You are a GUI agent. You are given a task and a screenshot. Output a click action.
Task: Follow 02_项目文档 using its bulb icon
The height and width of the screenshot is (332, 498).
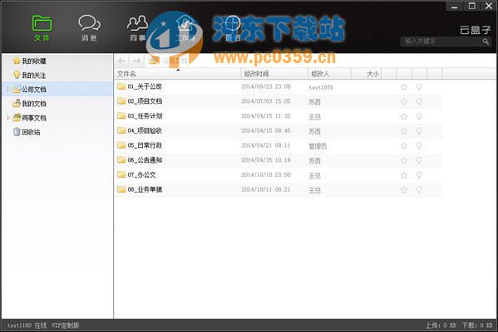tap(419, 101)
